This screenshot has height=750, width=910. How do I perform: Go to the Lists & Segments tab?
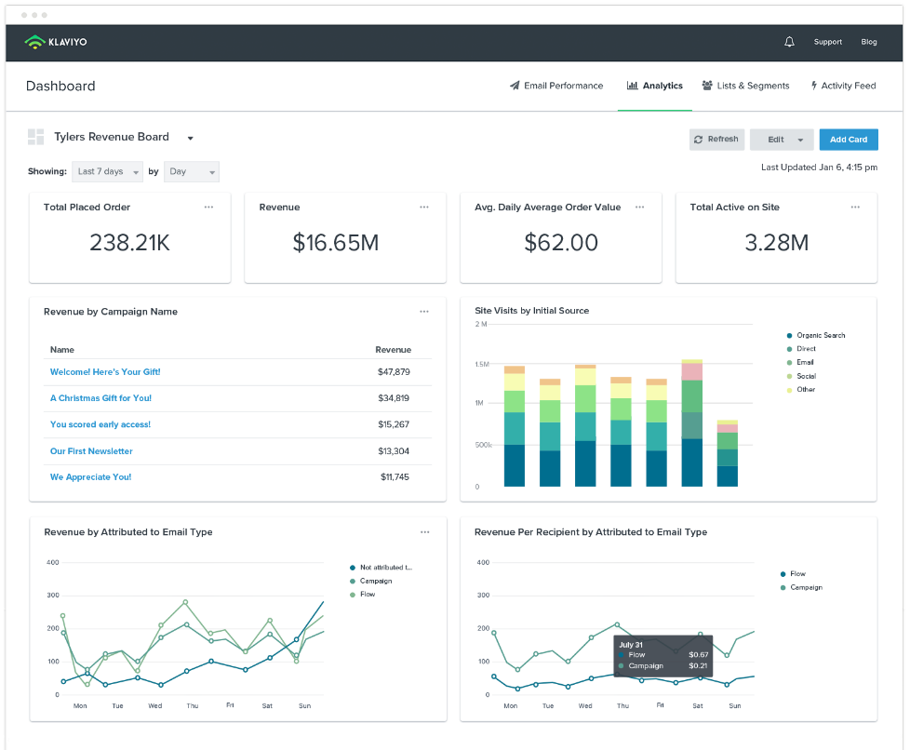point(745,86)
